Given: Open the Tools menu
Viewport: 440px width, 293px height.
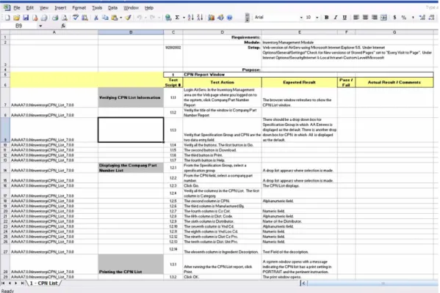Looking at the screenshot, I should (x=97, y=8).
